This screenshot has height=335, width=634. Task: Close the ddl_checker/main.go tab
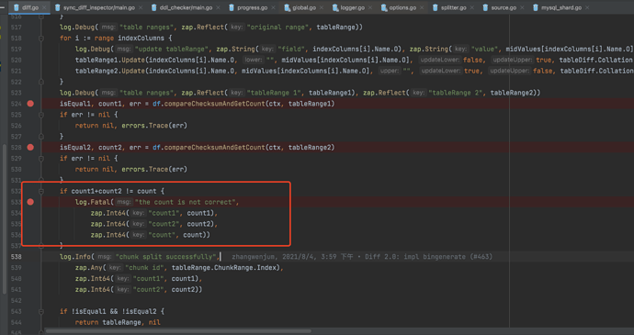coord(218,7)
